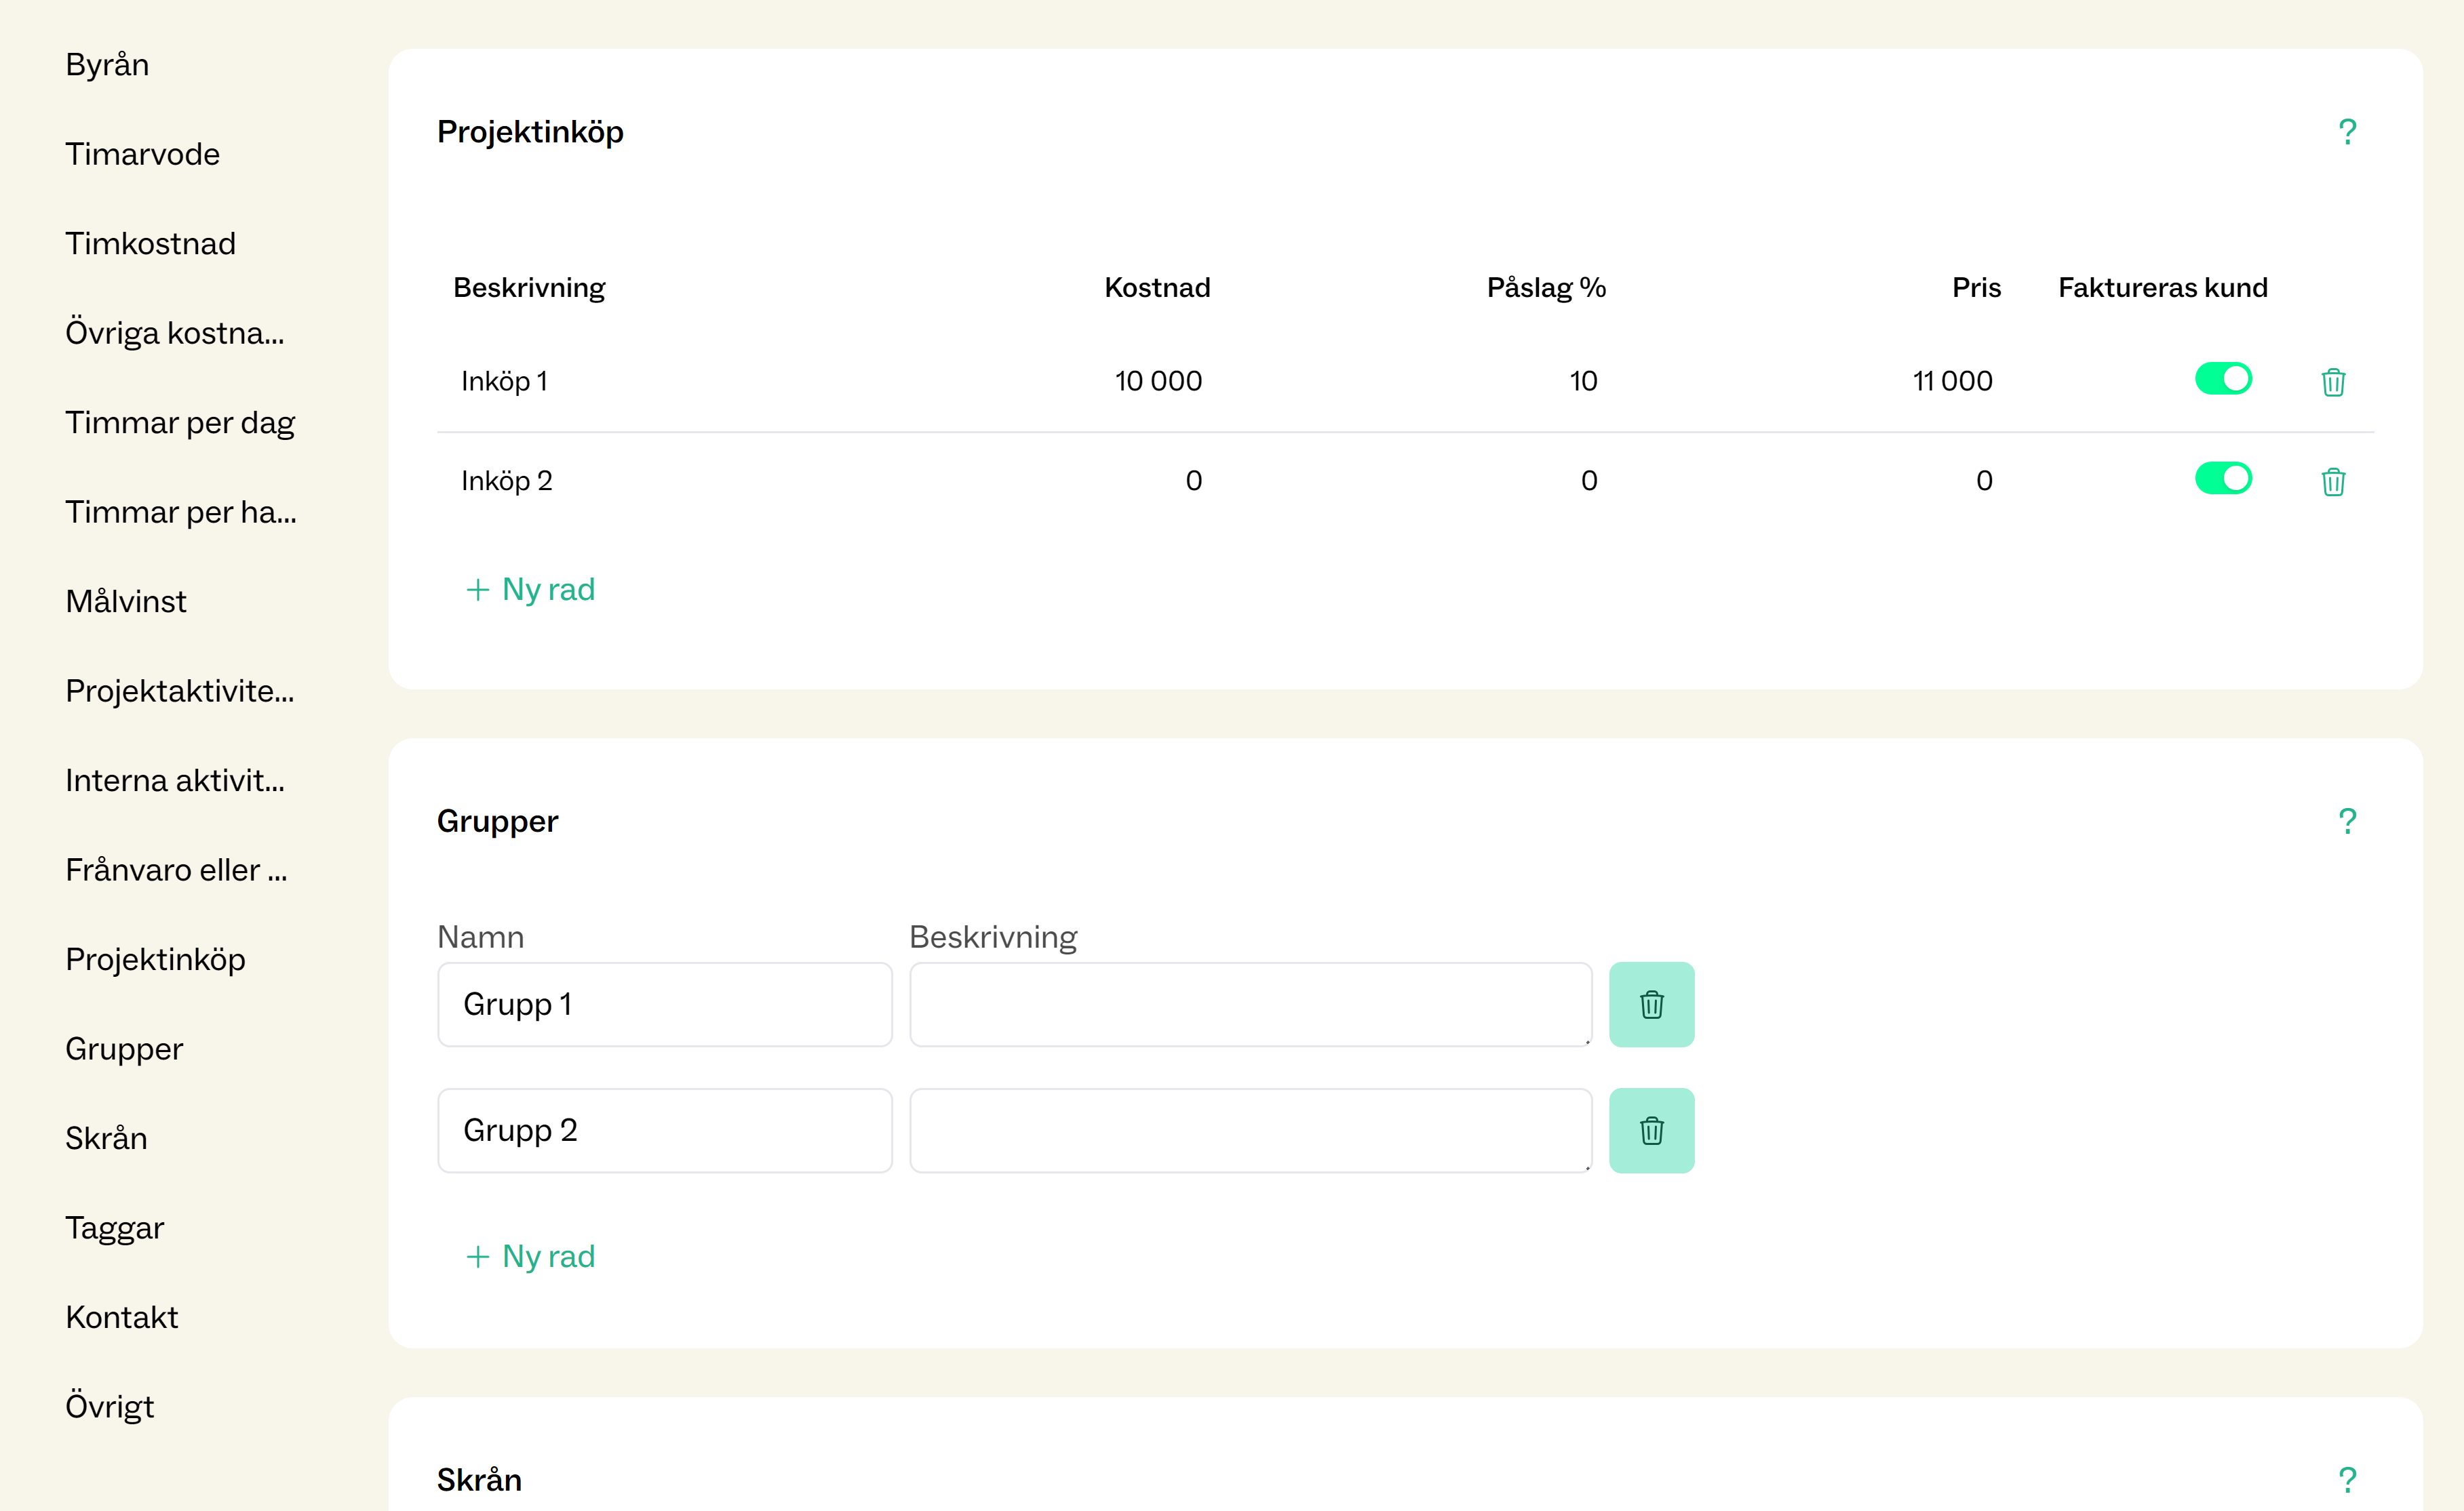Add a new row under Projektinköp
2464x1511 pixels.
pyautogui.click(x=531, y=590)
